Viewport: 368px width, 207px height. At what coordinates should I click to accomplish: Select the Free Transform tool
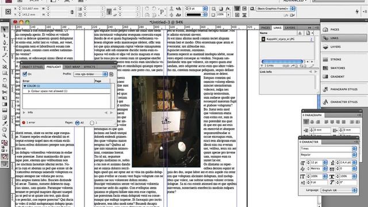pyautogui.click(x=5, y=98)
